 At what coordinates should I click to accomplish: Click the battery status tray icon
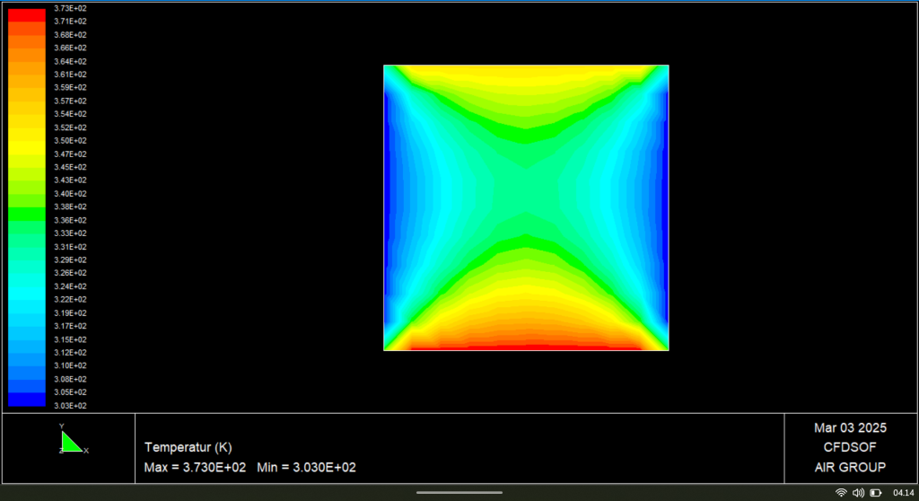(875, 492)
